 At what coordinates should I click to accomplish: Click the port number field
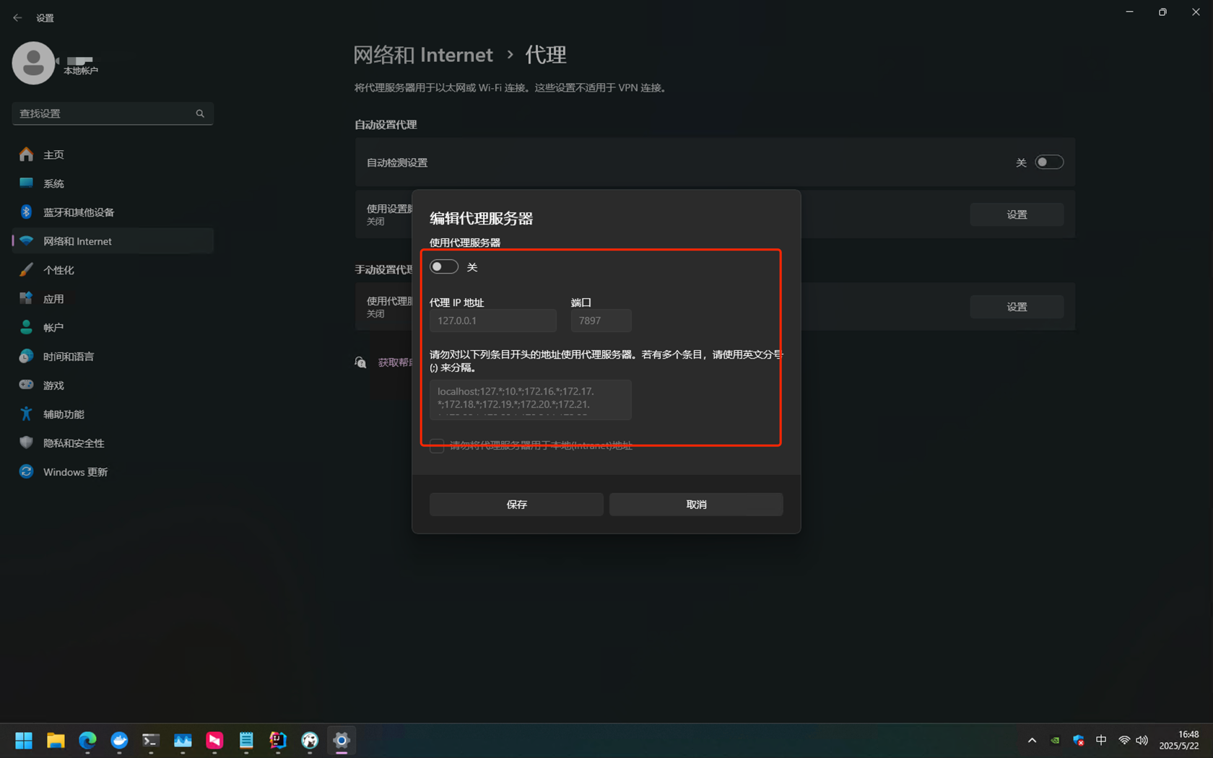[x=601, y=321]
